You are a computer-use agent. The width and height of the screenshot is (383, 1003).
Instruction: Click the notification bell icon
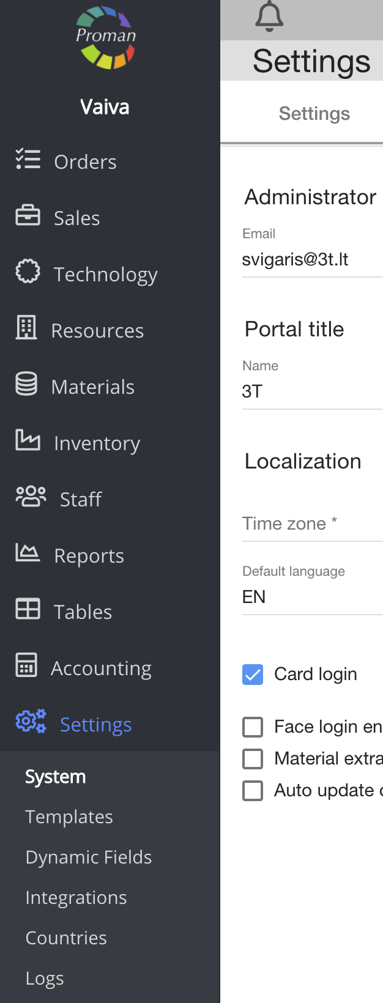pyautogui.click(x=269, y=17)
